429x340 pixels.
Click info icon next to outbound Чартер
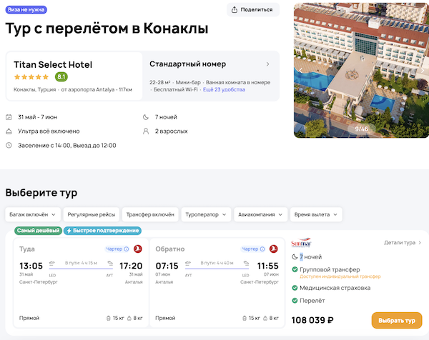pos(126,249)
